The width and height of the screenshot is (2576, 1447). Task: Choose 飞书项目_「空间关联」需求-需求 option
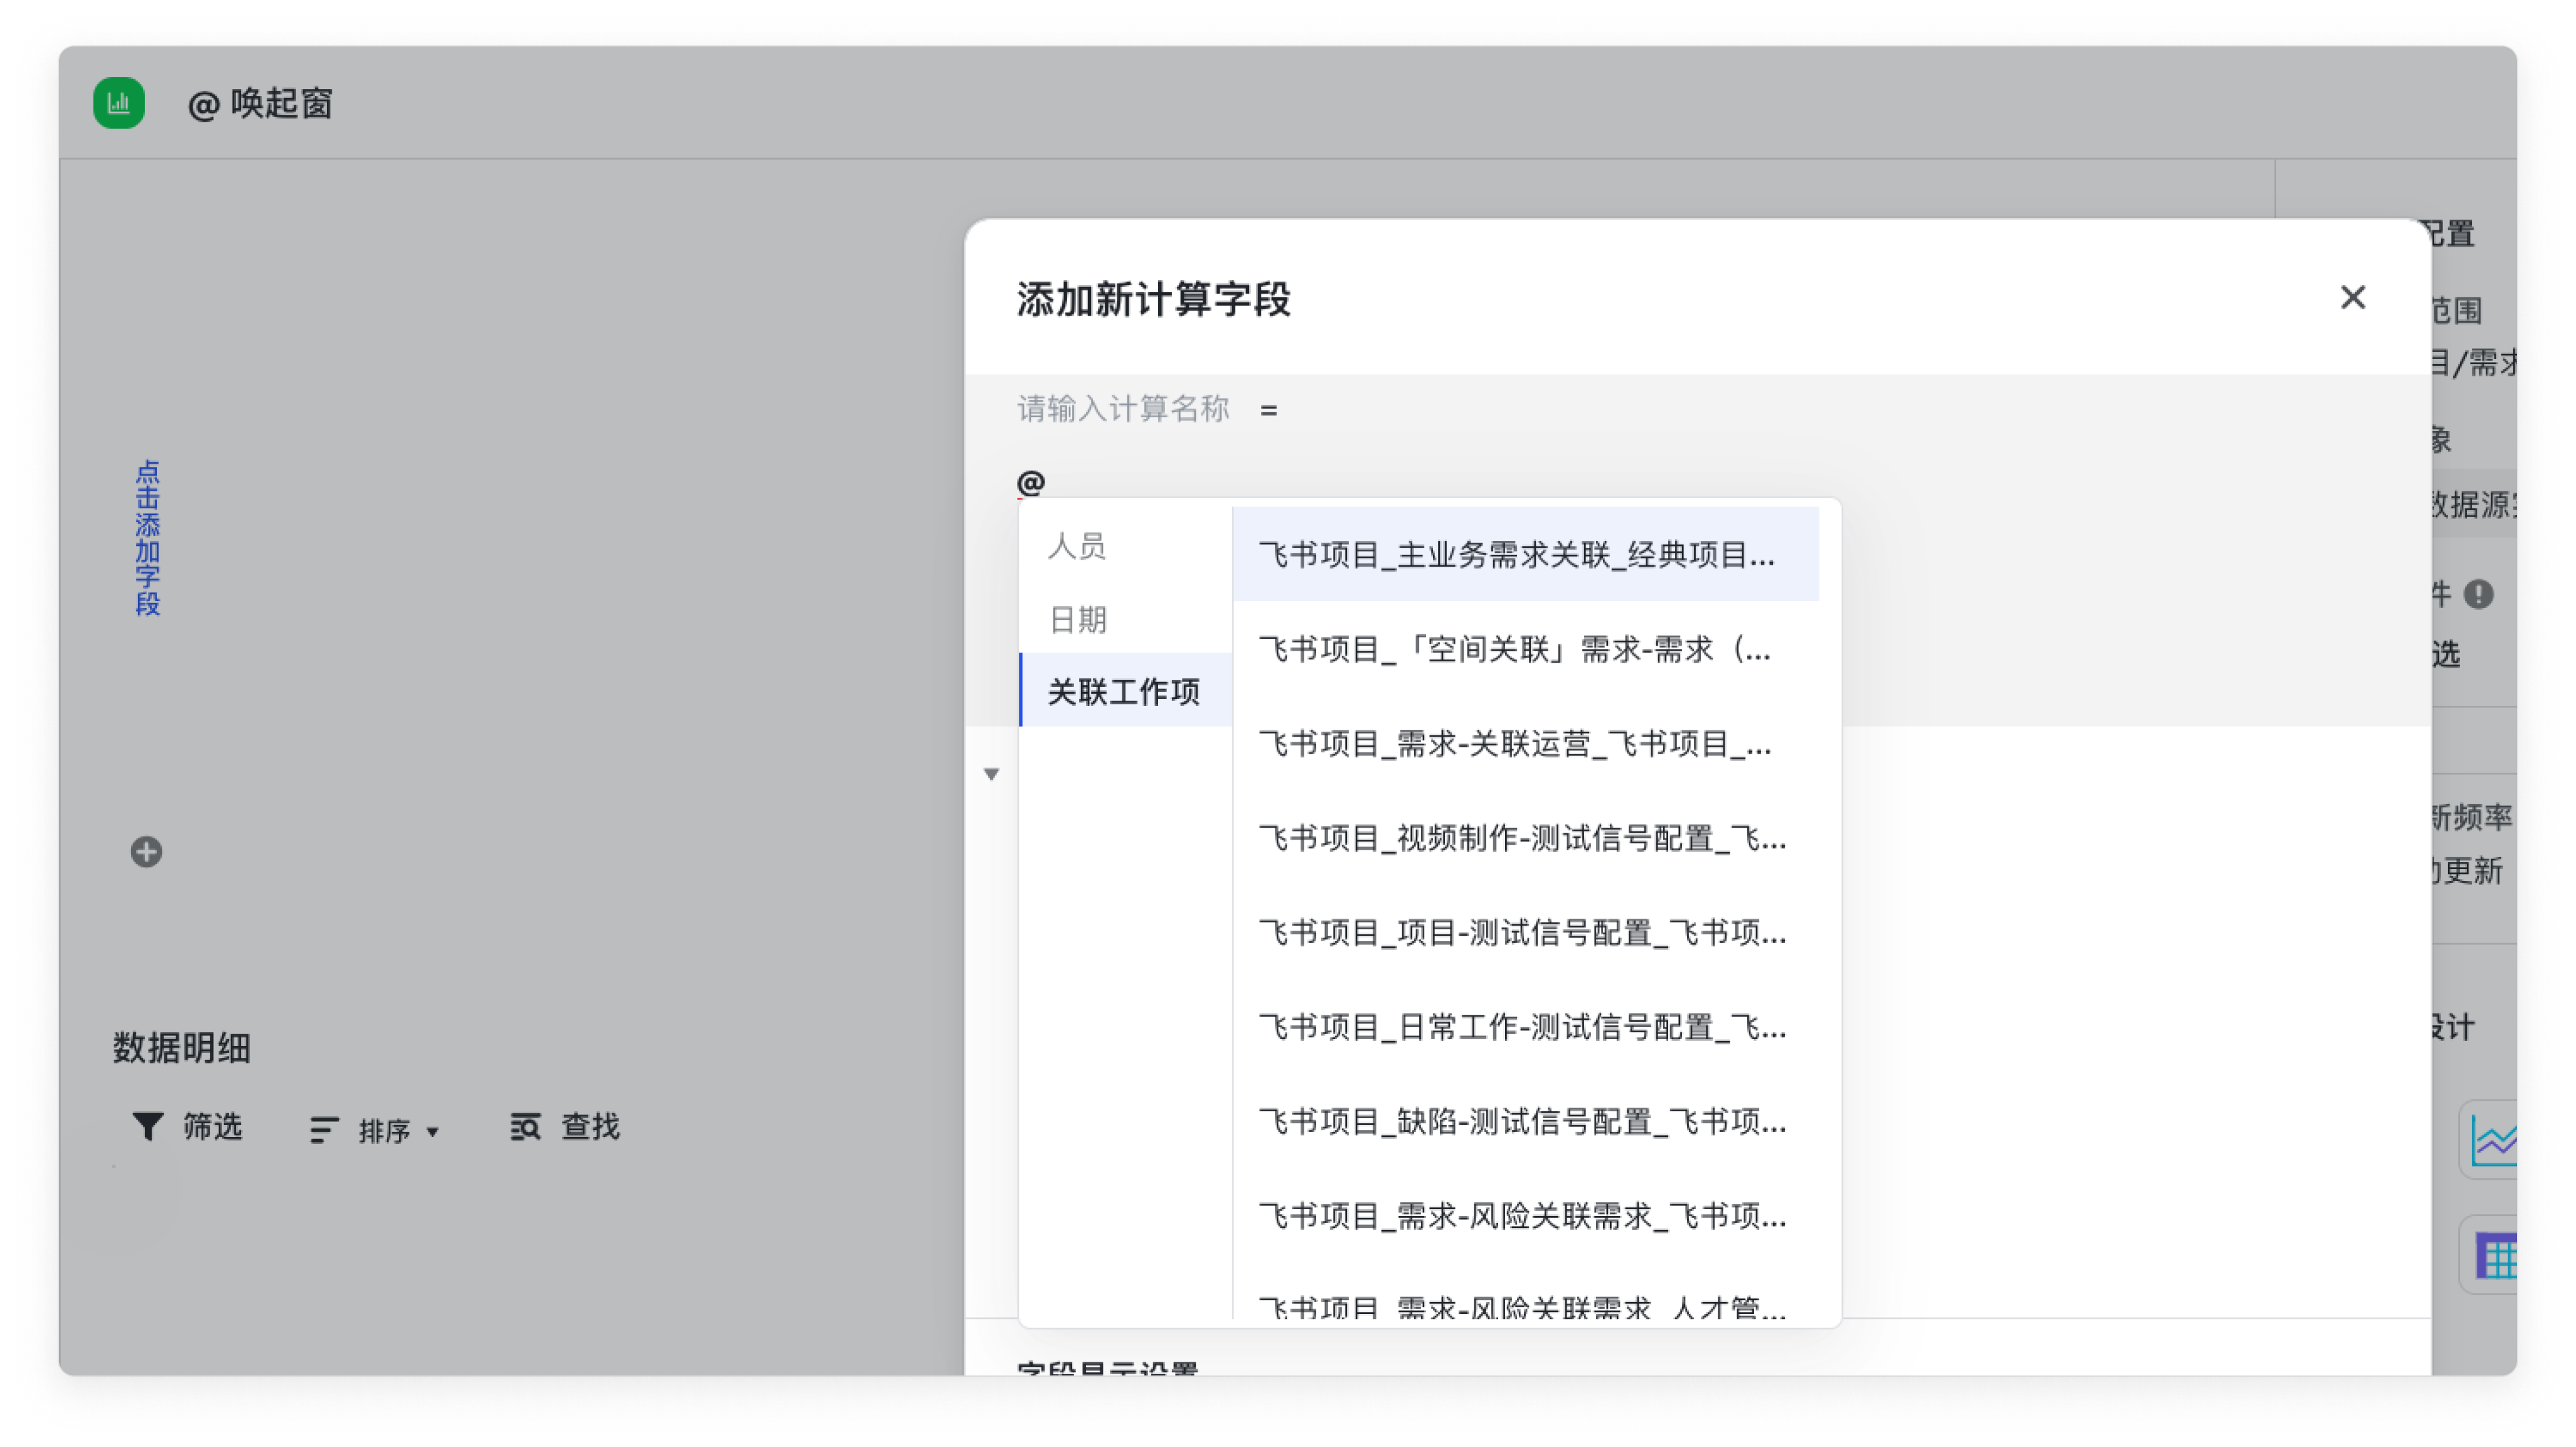tap(1525, 649)
